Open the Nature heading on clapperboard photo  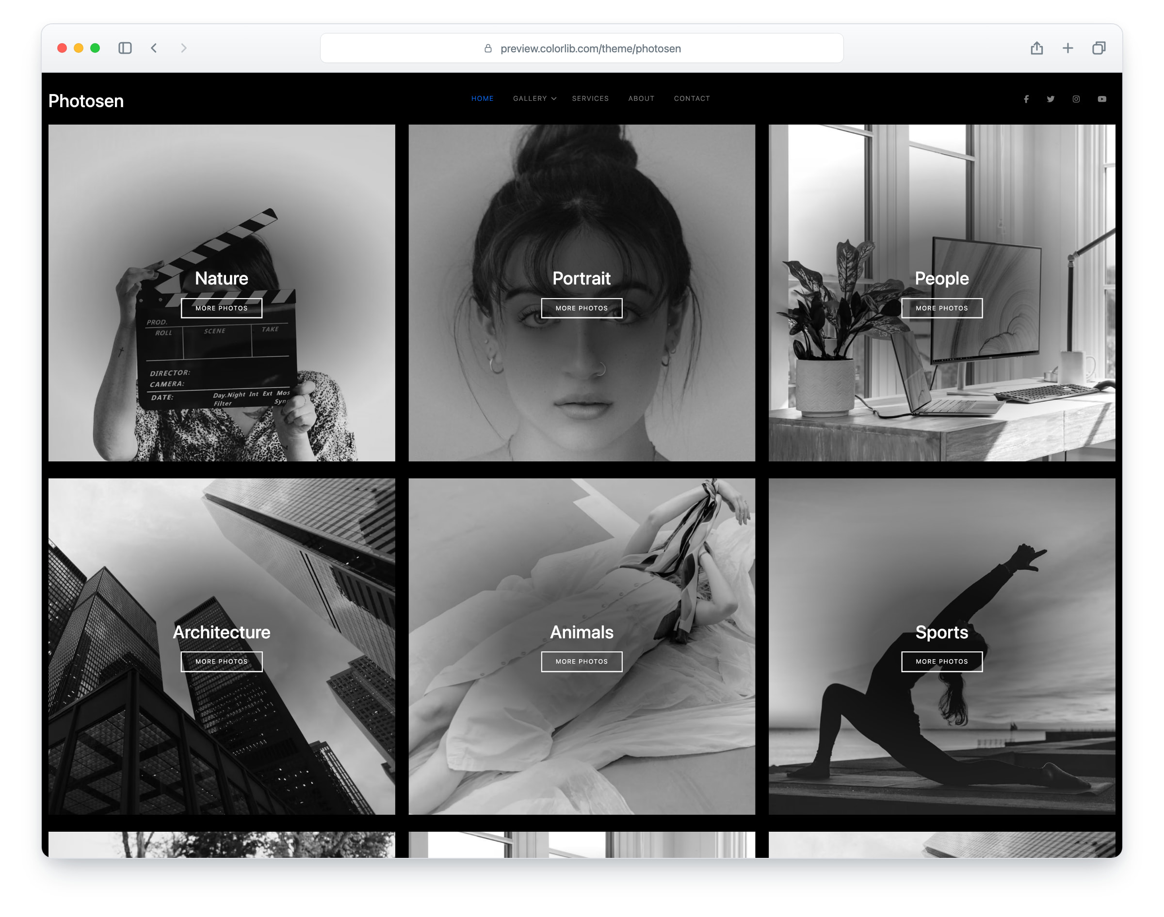point(221,278)
